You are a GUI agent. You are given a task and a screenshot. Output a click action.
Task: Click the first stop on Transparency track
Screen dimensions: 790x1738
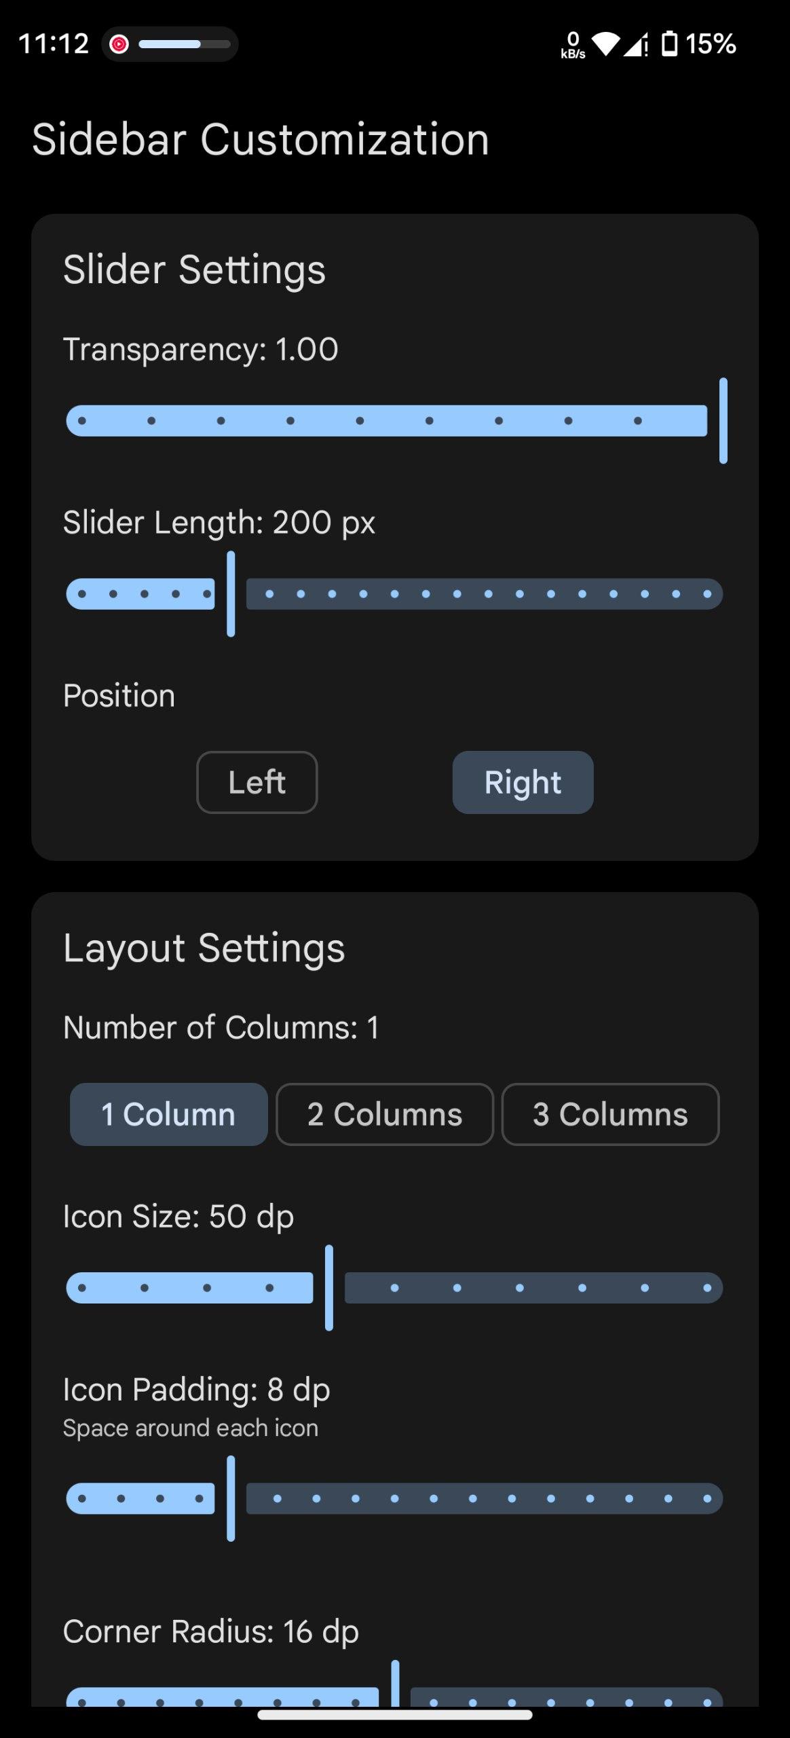82,421
